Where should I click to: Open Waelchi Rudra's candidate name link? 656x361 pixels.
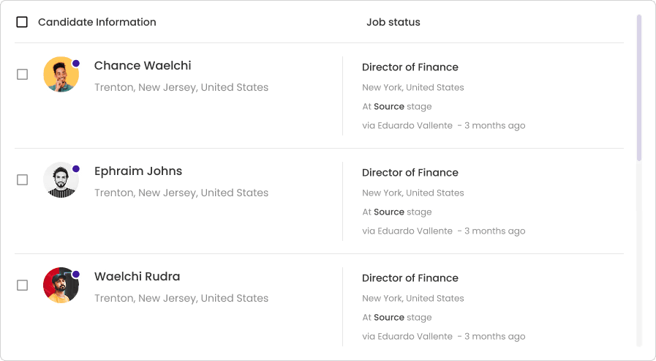137,277
